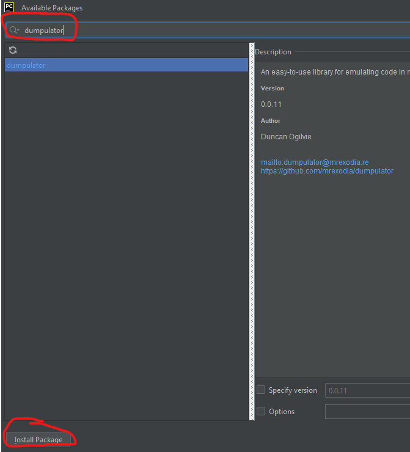Viewport: 410px width, 452px height.
Task: Click the Specify version label text
Action: (x=293, y=390)
